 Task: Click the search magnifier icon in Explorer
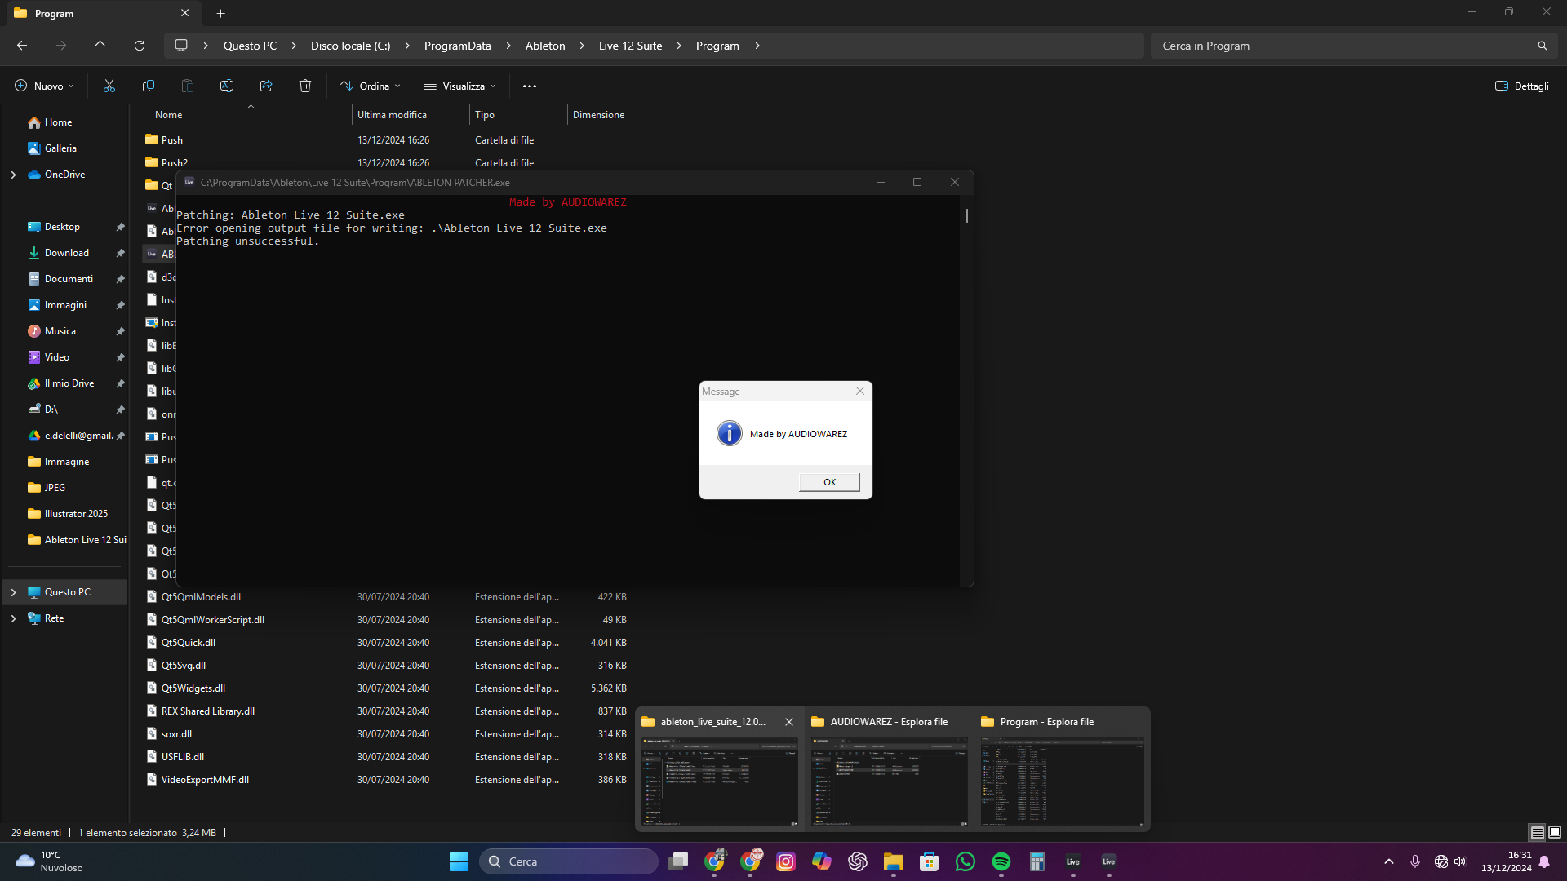click(1542, 46)
